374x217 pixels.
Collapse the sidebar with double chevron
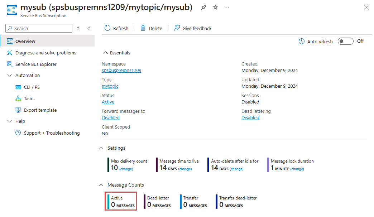(x=89, y=28)
